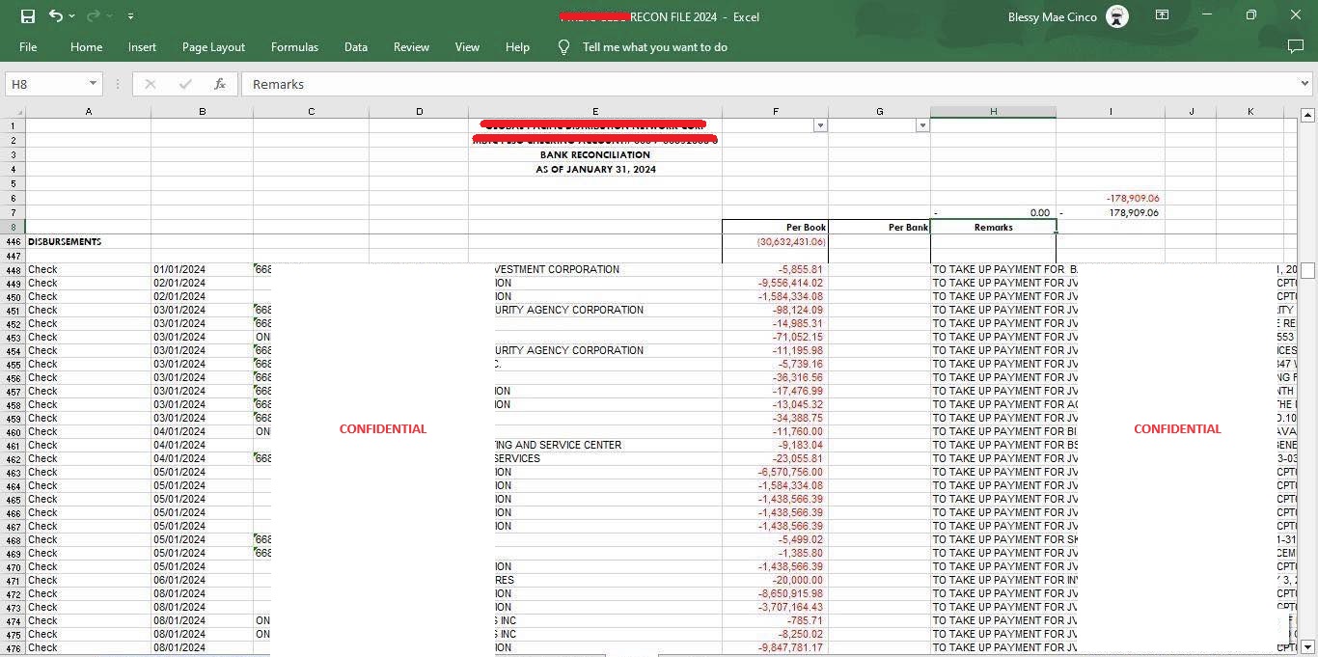1318x657 pixels.
Task: Select the cell with amount -9,556,414.02
Action: pyautogui.click(x=775, y=283)
